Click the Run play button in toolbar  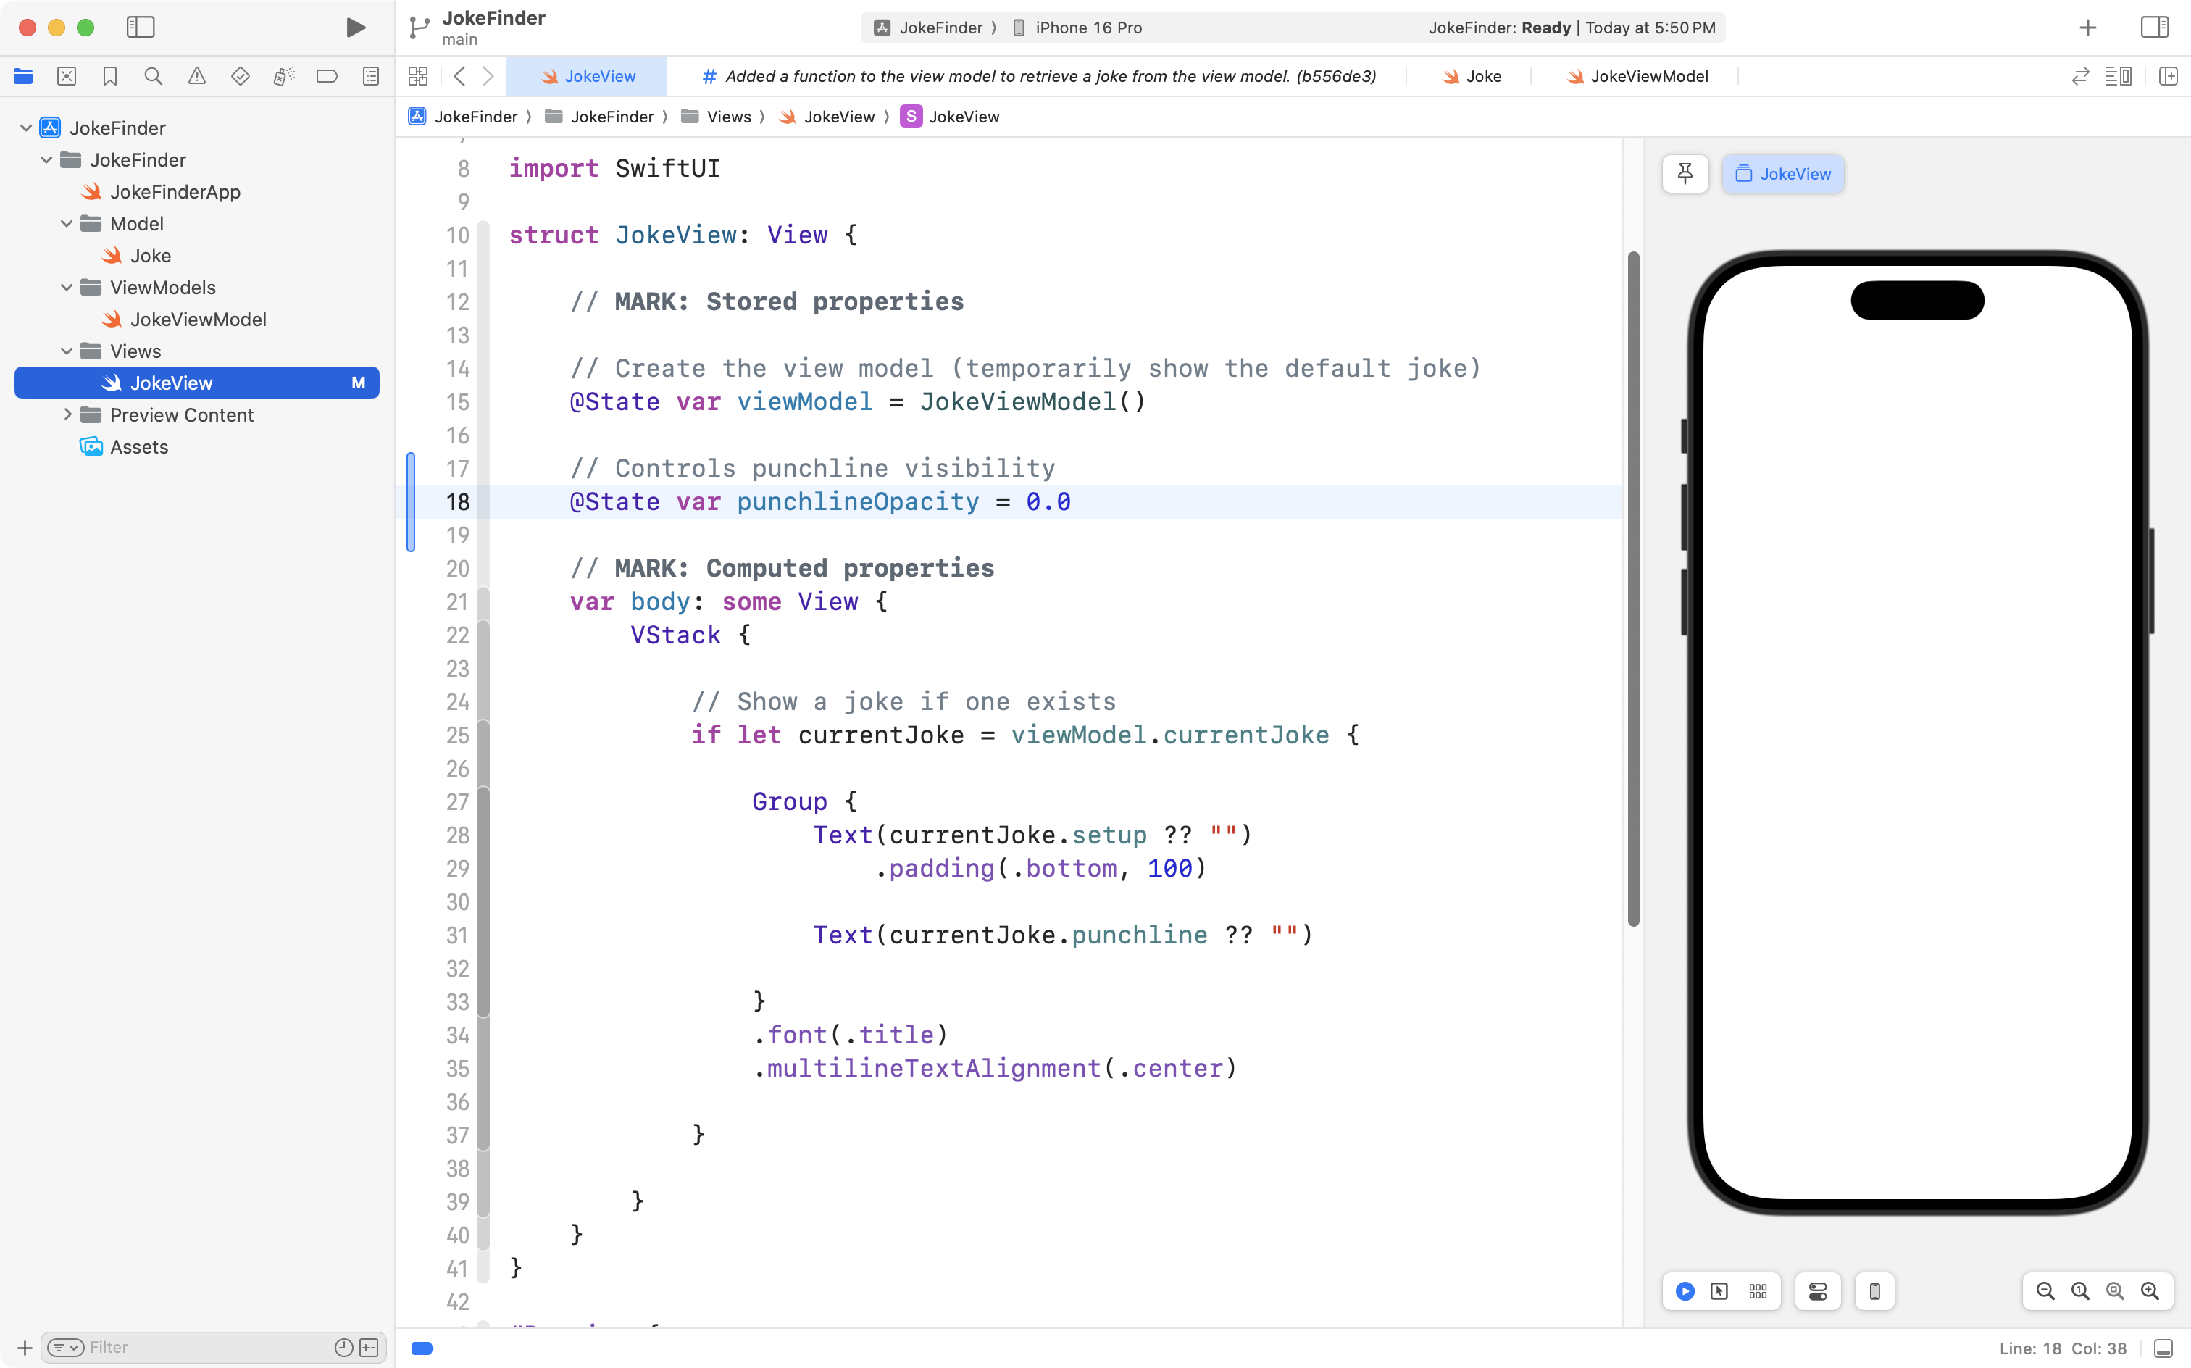356,27
